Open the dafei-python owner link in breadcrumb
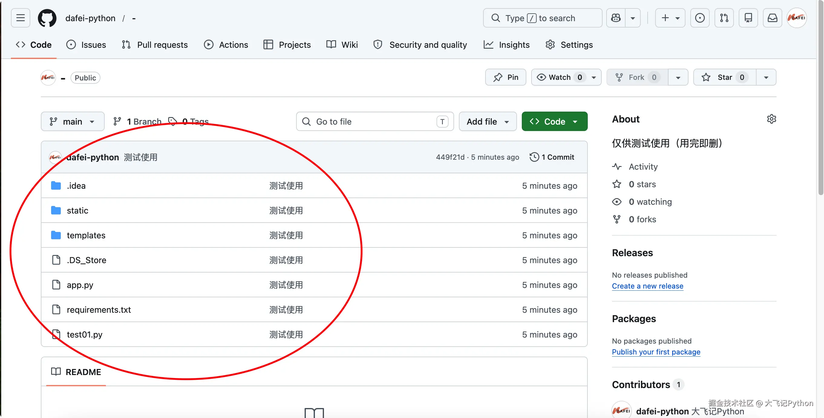This screenshot has width=824, height=418. (90, 18)
